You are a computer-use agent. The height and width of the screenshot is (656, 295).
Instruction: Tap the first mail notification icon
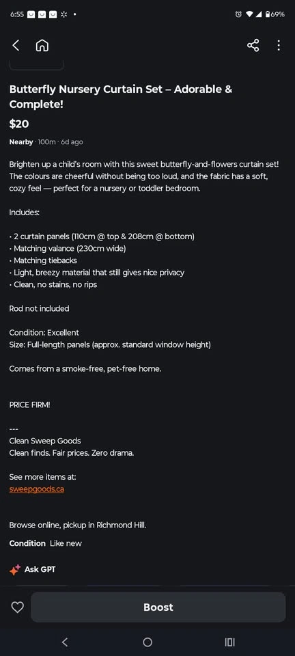tap(31, 14)
